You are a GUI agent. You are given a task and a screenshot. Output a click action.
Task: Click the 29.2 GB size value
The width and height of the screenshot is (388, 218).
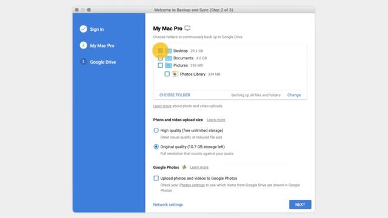point(196,51)
